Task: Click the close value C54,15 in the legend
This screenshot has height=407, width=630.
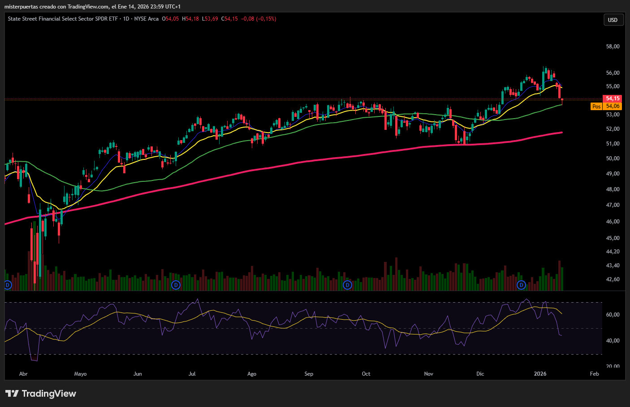Action: (x=229, y=19)
